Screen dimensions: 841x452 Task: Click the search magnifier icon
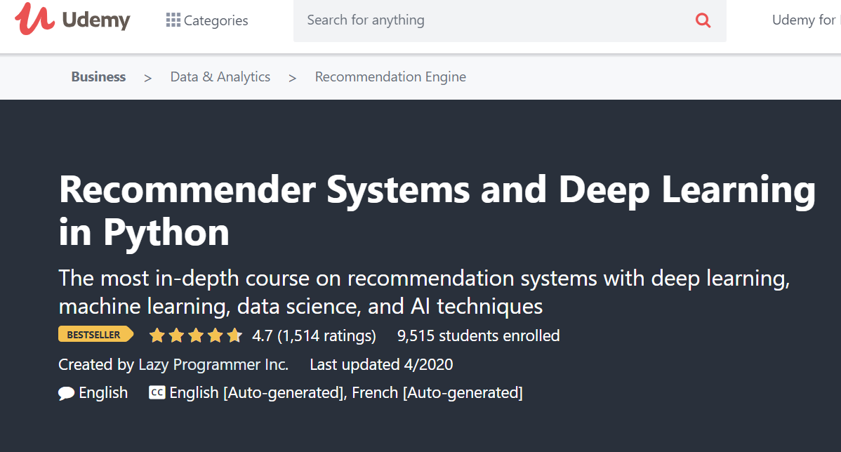coord(703,20)
